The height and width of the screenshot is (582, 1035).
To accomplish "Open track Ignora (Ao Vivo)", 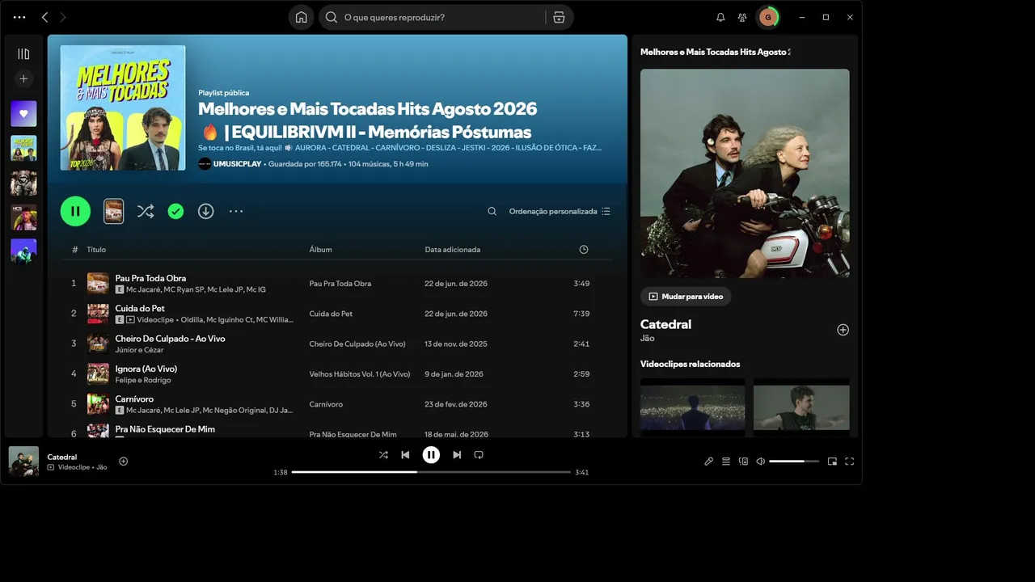I will pos(146,369).
